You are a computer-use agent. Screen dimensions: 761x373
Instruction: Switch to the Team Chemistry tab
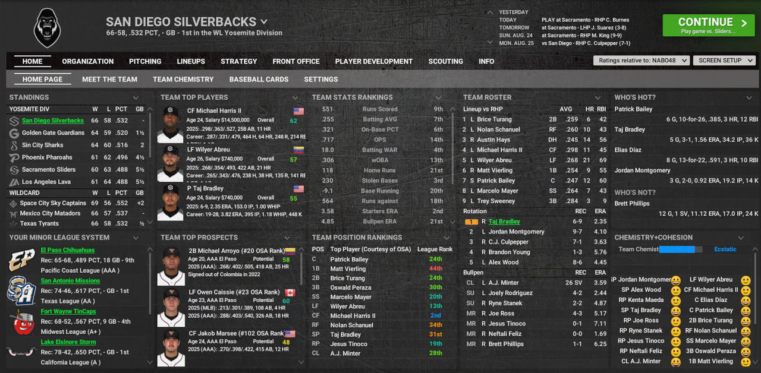(x=183, y=79)
